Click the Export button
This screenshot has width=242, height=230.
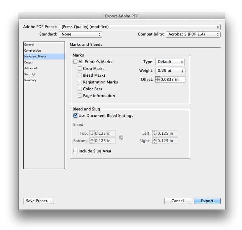[207, 201]
